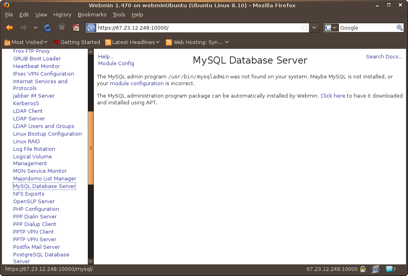
Task: Open PPTP VPN Client module
Action: [x=33, y=232]
